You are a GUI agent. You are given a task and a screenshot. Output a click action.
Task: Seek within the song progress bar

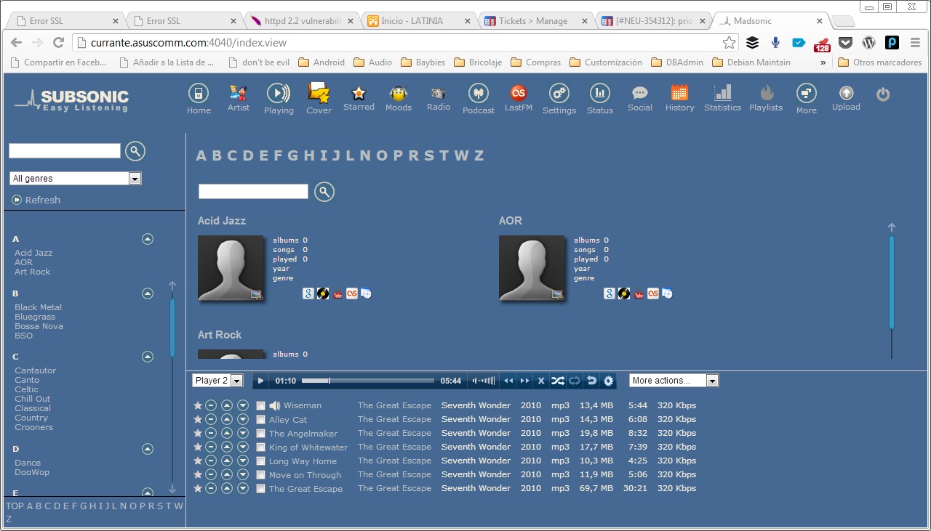[368, 381]
